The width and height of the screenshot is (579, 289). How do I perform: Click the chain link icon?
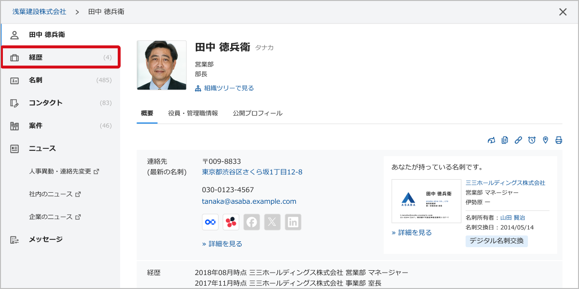pyautogui.click(x=518, y=140)
